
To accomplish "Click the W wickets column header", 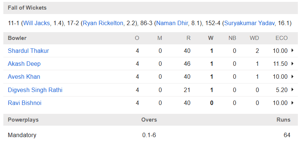I will coord(210,38).
